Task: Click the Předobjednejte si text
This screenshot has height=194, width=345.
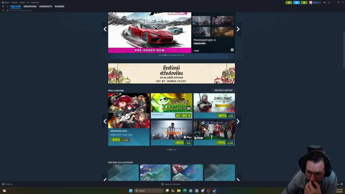Action: tap(204, 40)
